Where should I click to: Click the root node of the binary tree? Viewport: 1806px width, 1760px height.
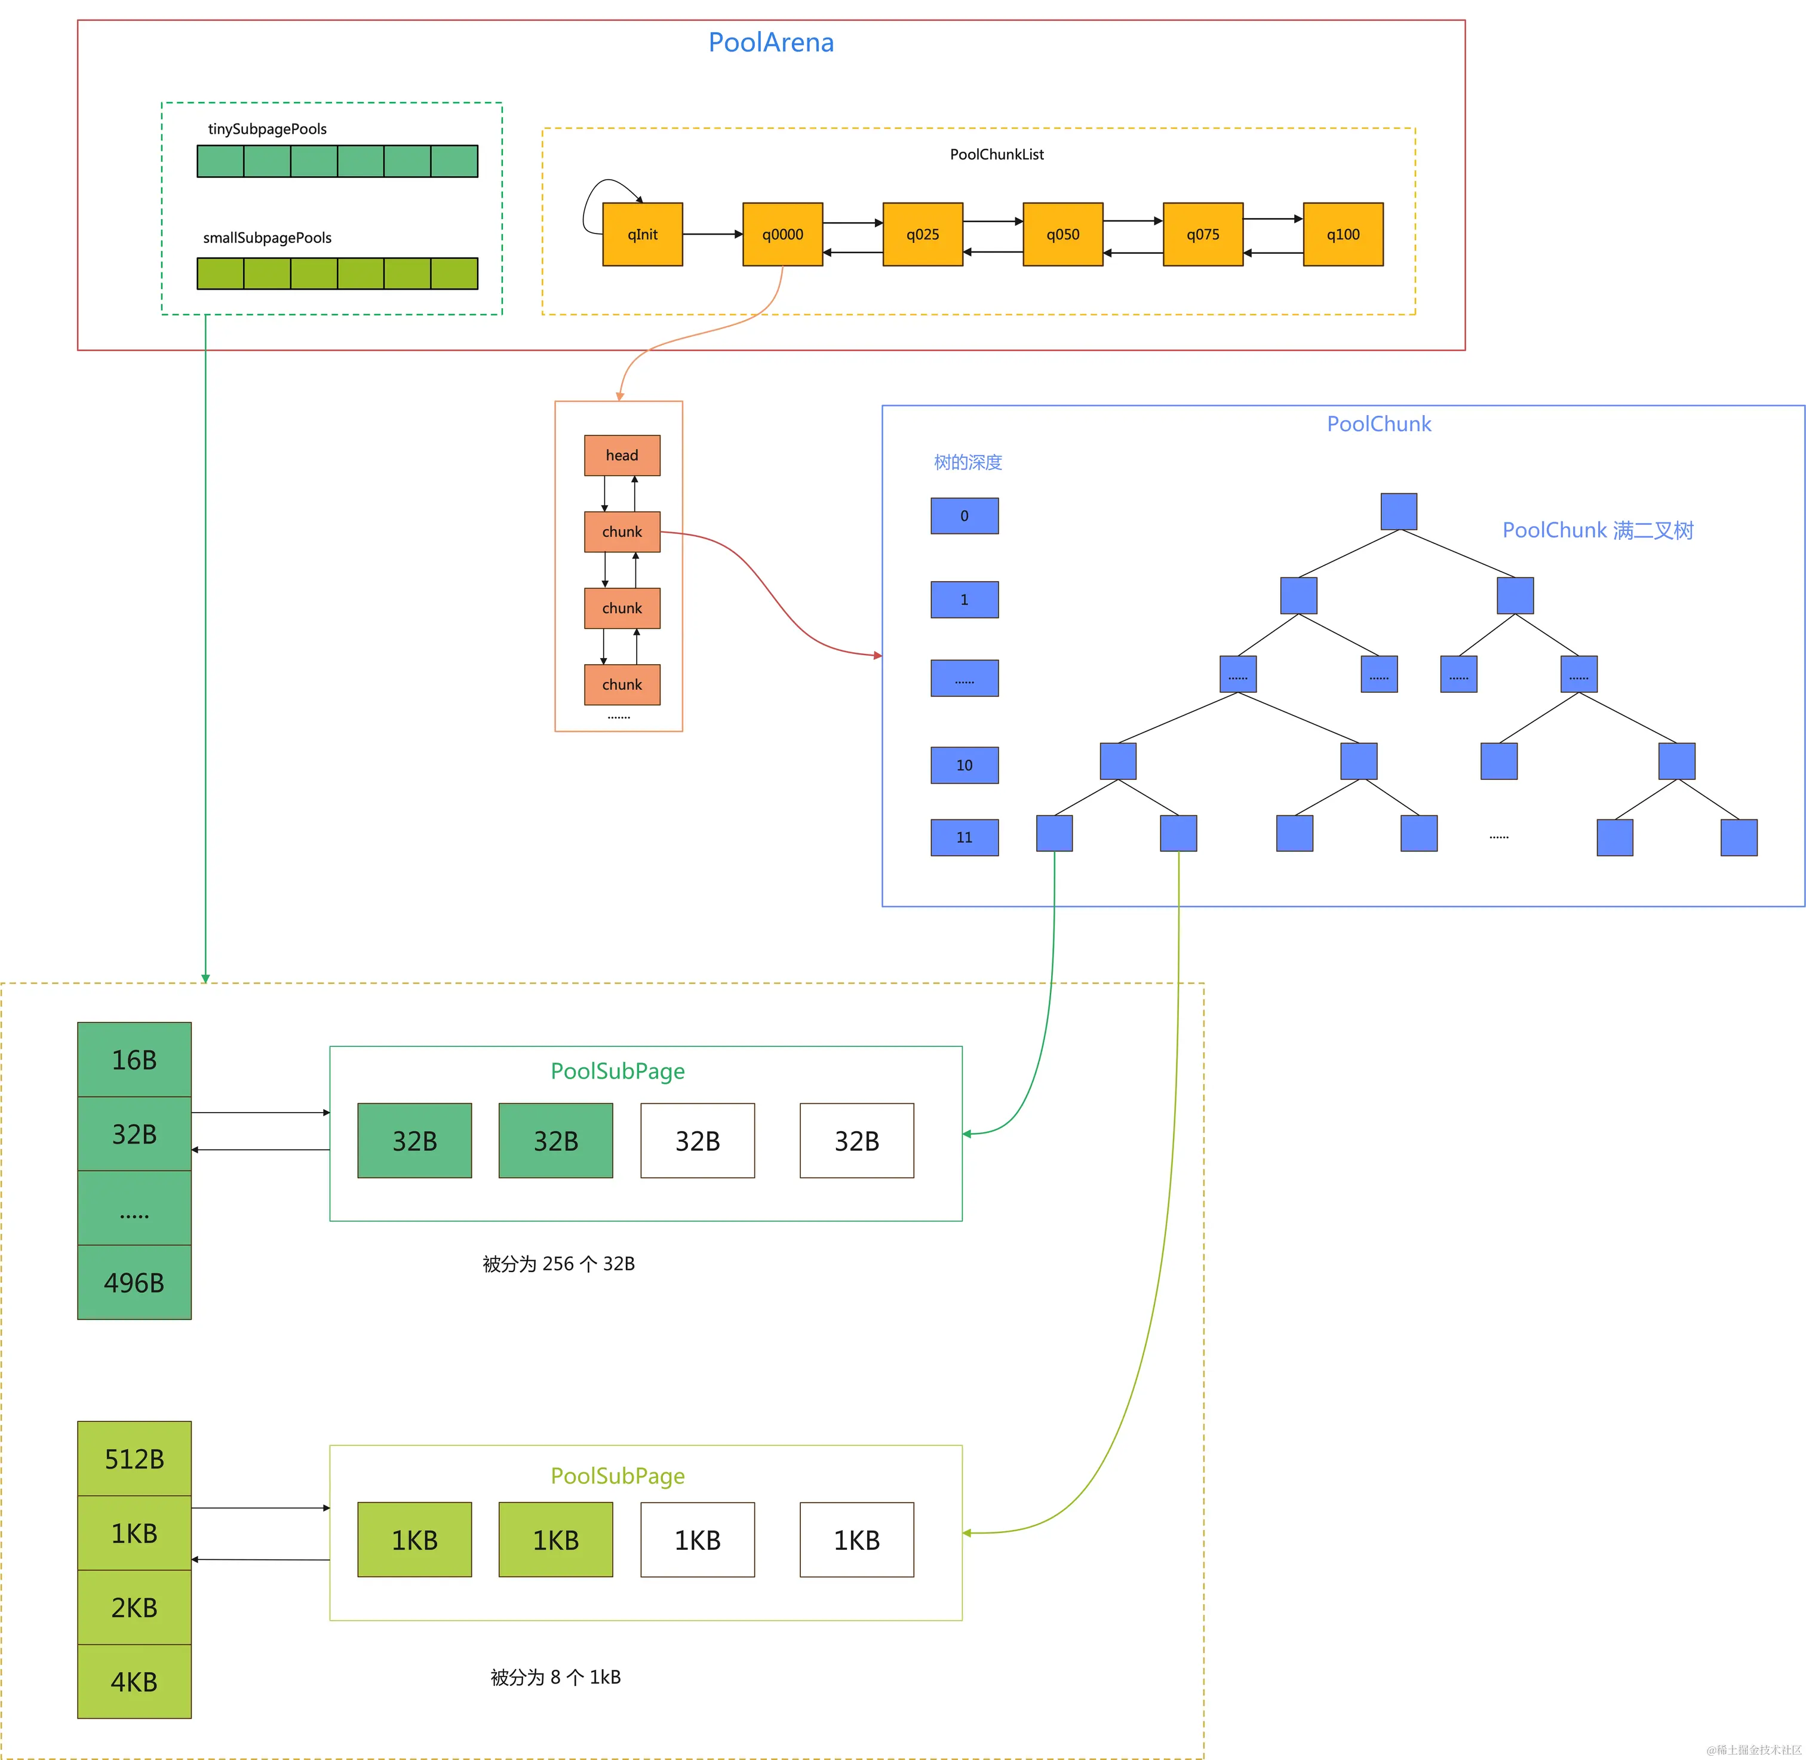tap(1397, 511)
